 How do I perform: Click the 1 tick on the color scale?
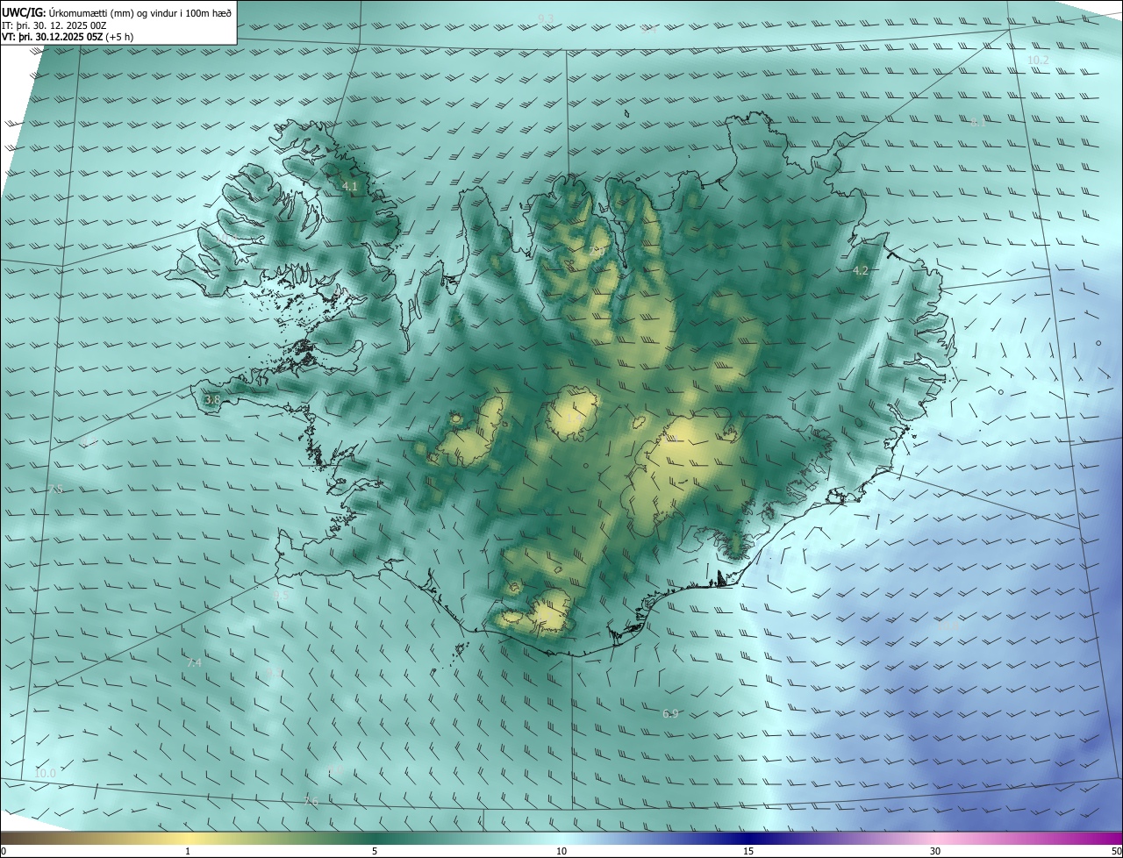coord(188,852)
